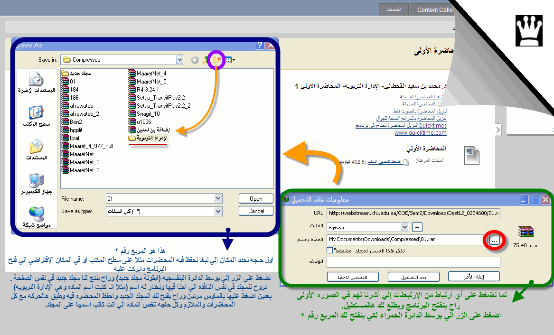Go back using the Save As back arrow
This screenshot has height=335, width=554.
click(195, 60)
